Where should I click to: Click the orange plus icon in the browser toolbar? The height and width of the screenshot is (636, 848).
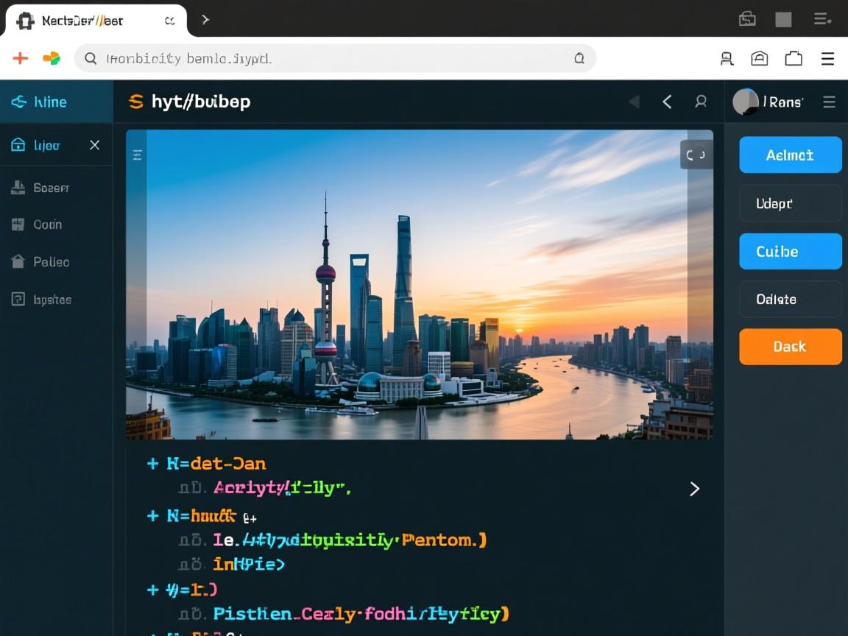(x=20, y=58)
